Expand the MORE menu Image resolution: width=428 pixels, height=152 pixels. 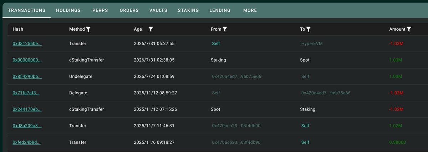pyautogui.click(x=250, y=10)
